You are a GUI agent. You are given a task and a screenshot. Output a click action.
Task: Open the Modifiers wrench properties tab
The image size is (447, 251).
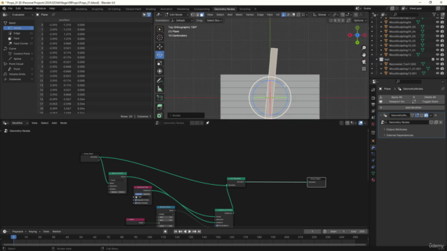tap(373, 147)
